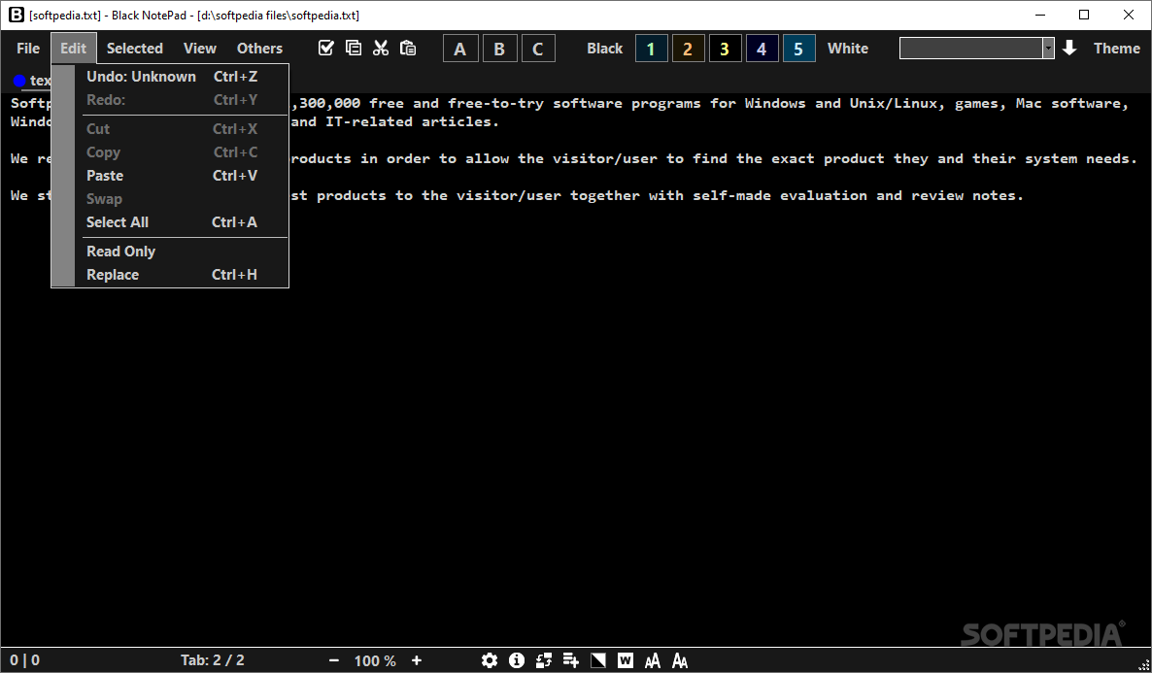Click the White theme label

[848, 49]
